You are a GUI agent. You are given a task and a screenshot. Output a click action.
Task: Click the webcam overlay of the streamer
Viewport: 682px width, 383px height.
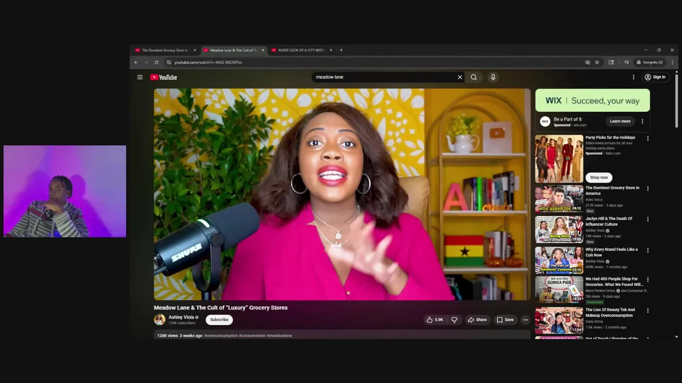coord(65,191)
